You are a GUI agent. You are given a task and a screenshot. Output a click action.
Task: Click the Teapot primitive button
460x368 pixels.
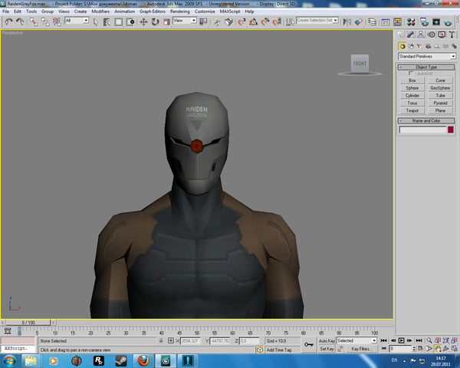click(412, 110)
